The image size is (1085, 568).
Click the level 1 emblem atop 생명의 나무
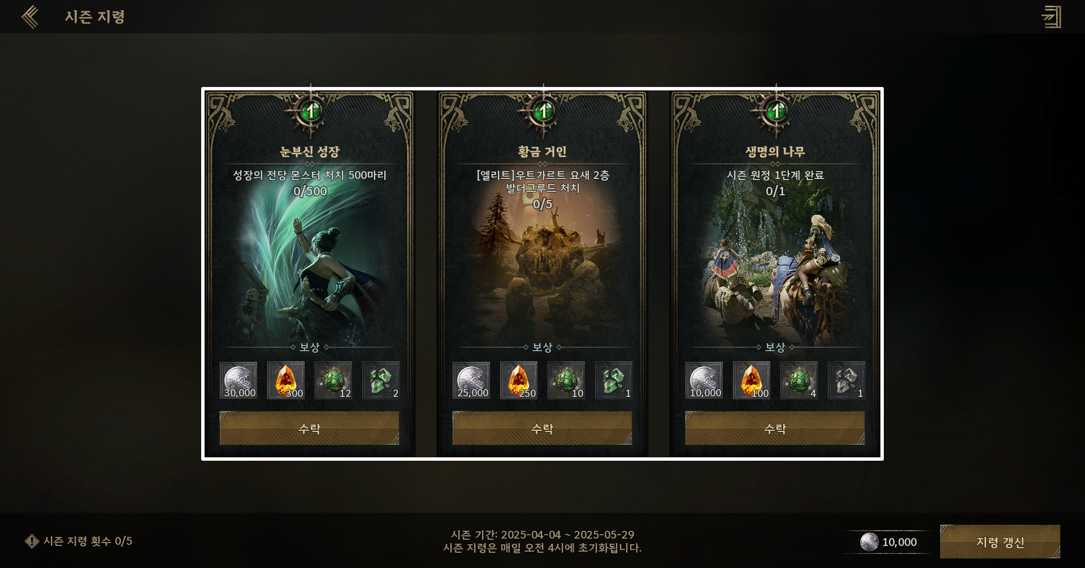pos(776,111)
